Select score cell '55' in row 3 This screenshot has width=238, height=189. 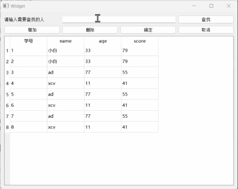coord(140,72)
